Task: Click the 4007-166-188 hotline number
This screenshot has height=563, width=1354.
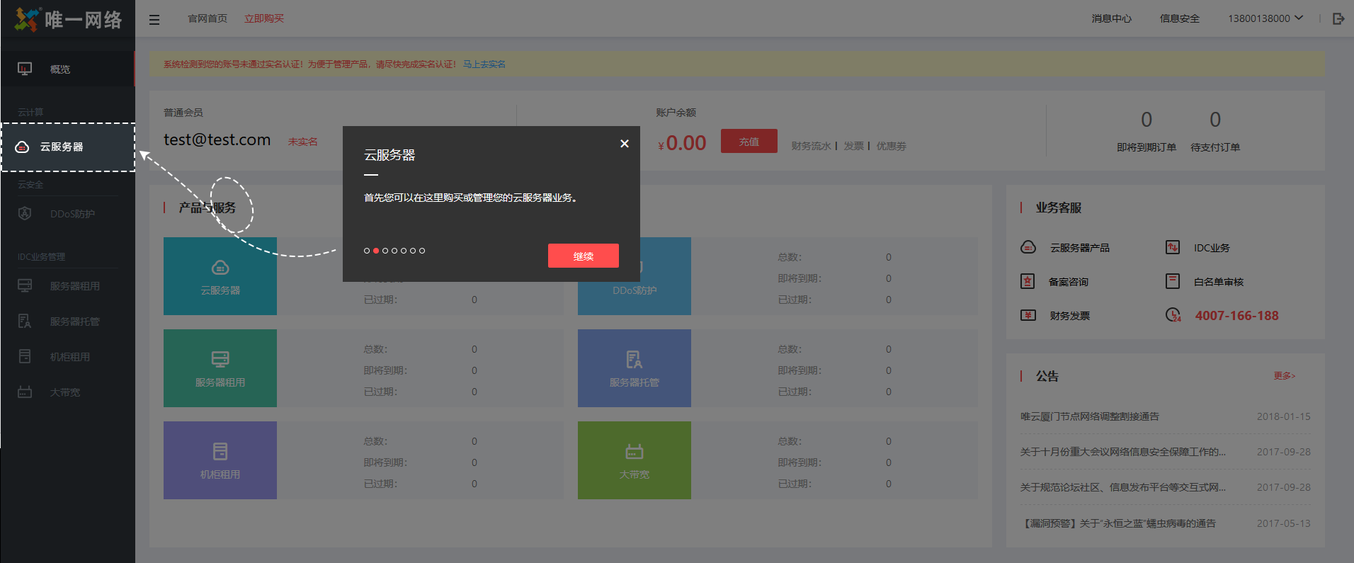Action: pos(1237,316)
